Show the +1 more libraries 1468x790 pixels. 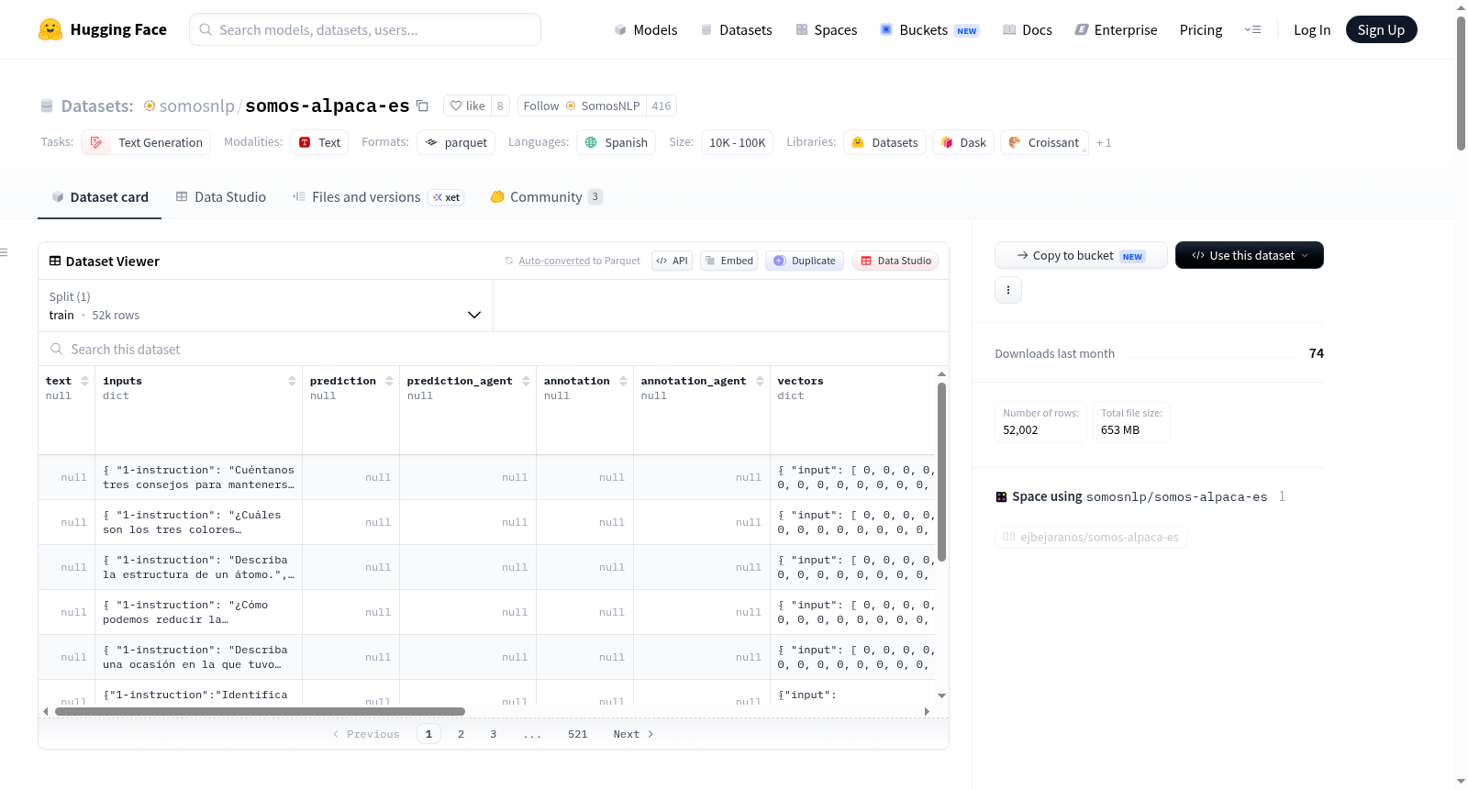(1104, 142)
